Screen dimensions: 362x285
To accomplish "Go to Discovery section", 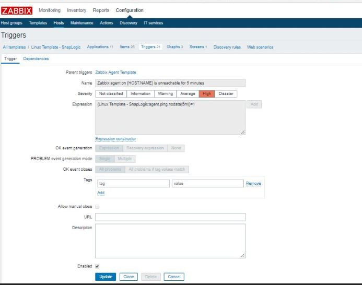I will point(129,23).
